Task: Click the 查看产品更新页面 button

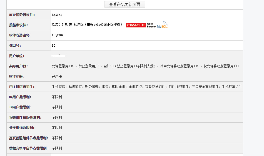Action: [124, 4]
